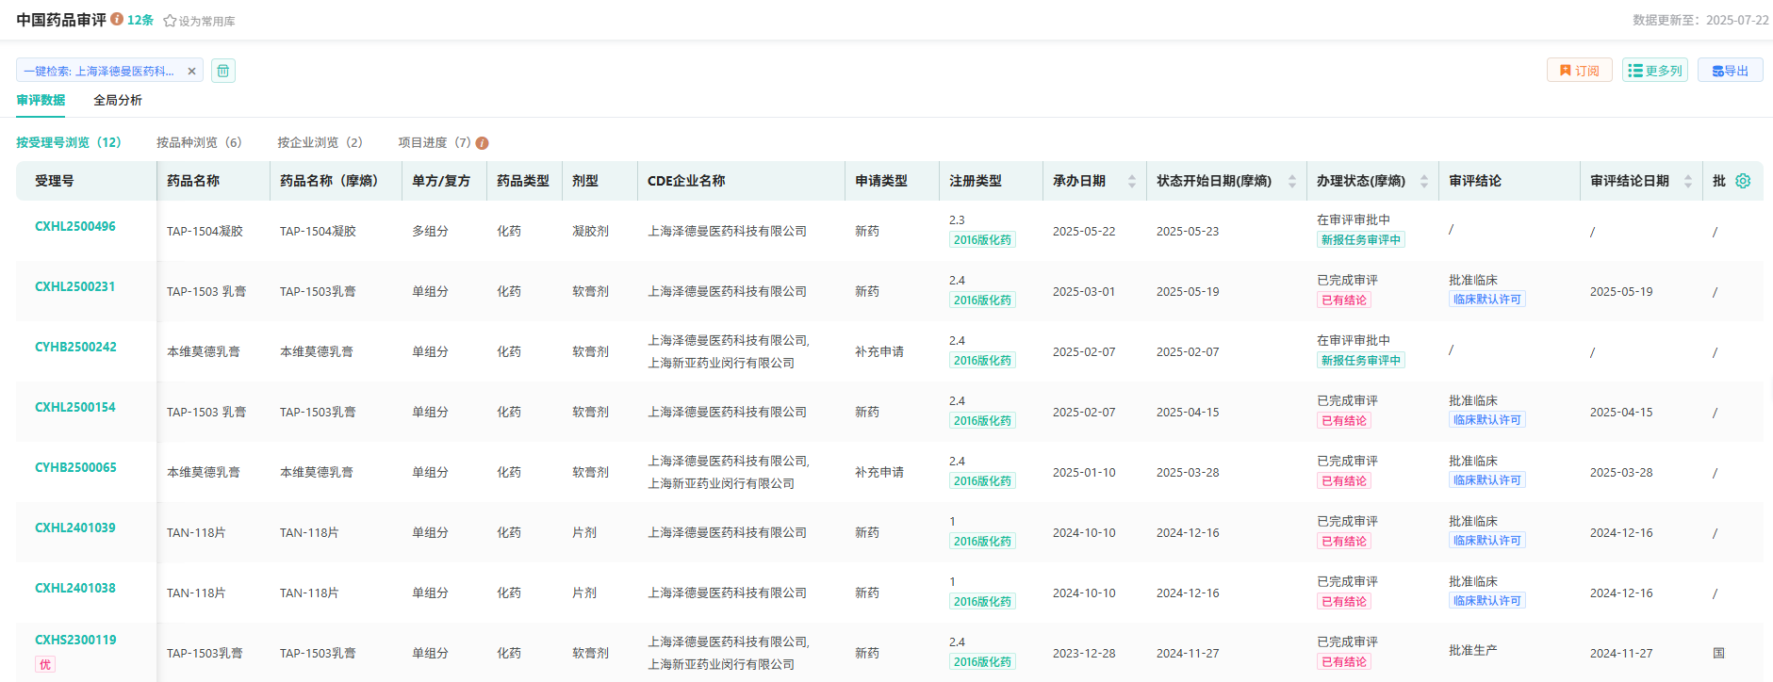
Task: Select the 按品种浏览 (6) tab
Action: (199, 142)
